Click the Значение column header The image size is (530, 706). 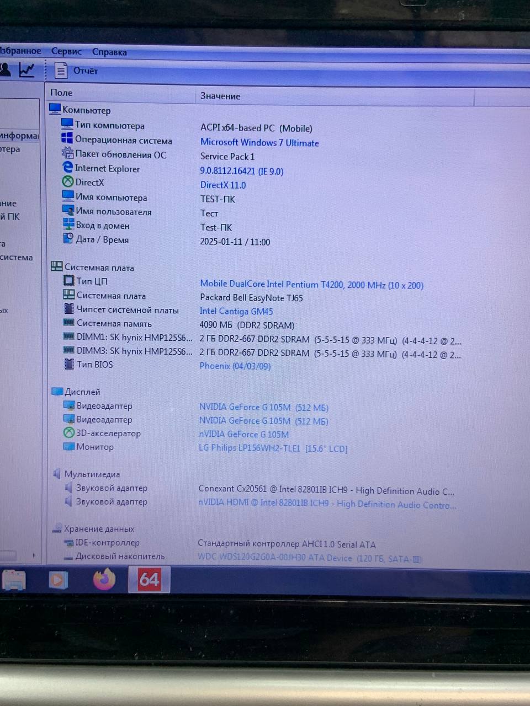[220, 96]
